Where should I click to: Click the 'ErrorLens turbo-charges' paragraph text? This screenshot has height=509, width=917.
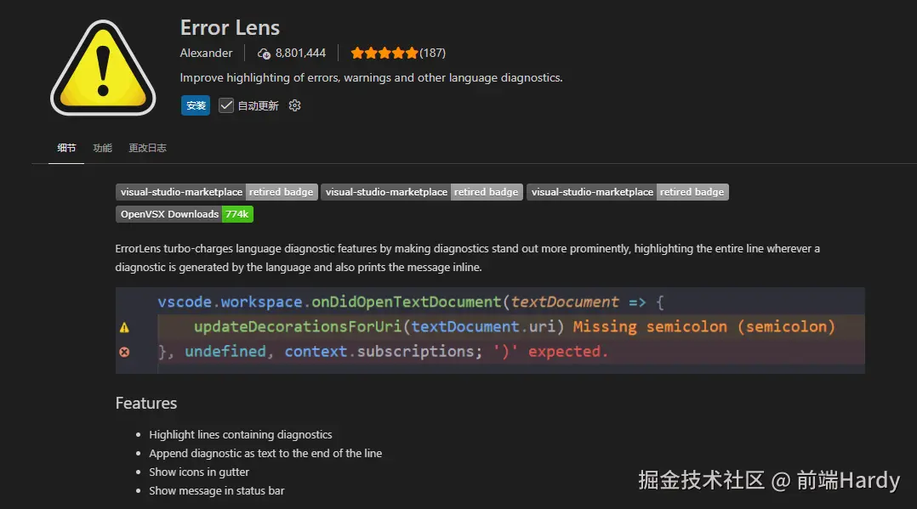pos(467,257)
